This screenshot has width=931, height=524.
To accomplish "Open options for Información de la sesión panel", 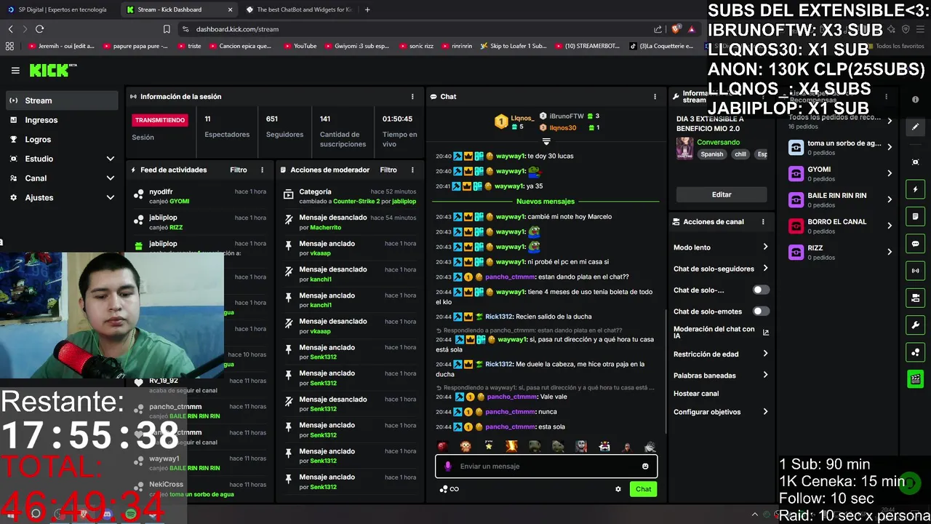I will pos(412,97).
